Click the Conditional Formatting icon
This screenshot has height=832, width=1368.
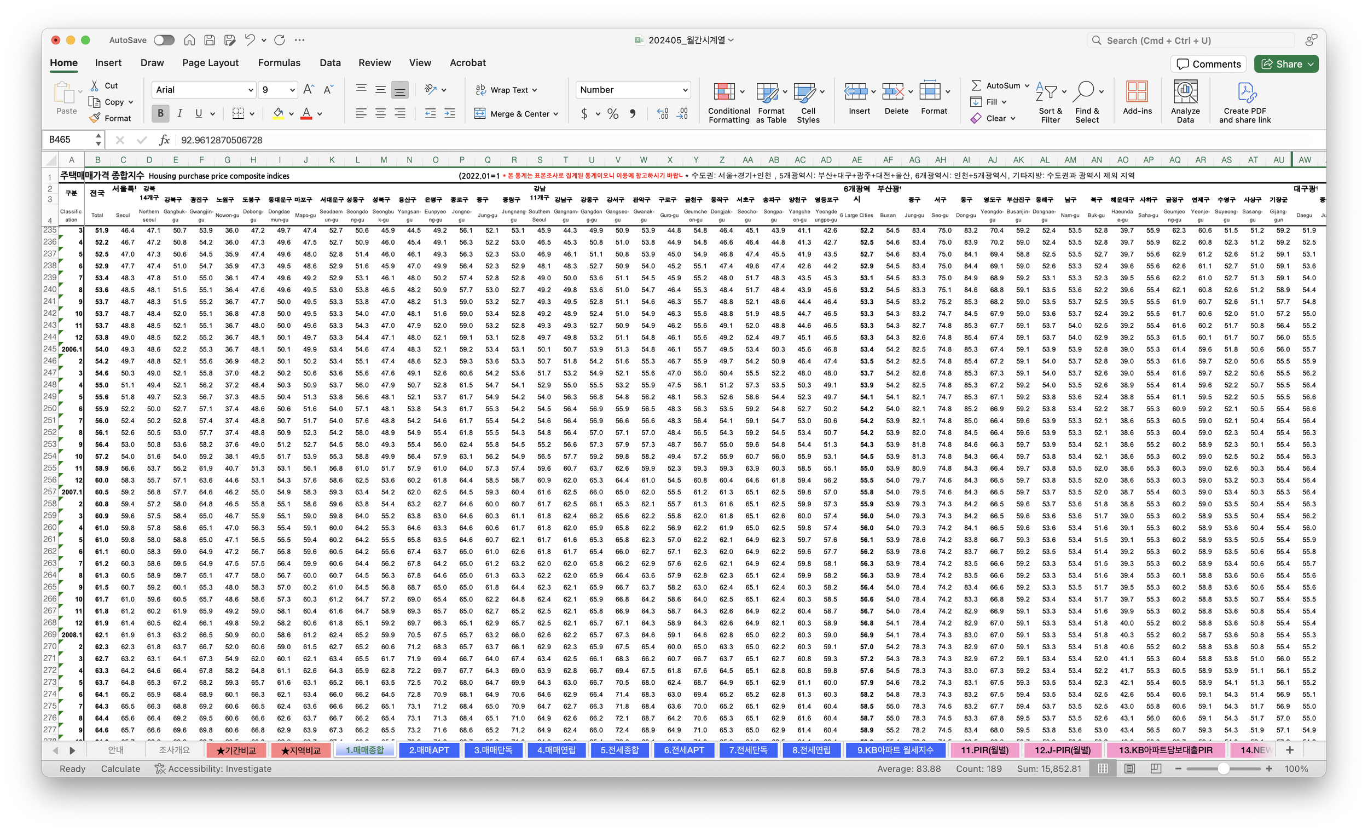pyautogui.click(x=724, y=93)
